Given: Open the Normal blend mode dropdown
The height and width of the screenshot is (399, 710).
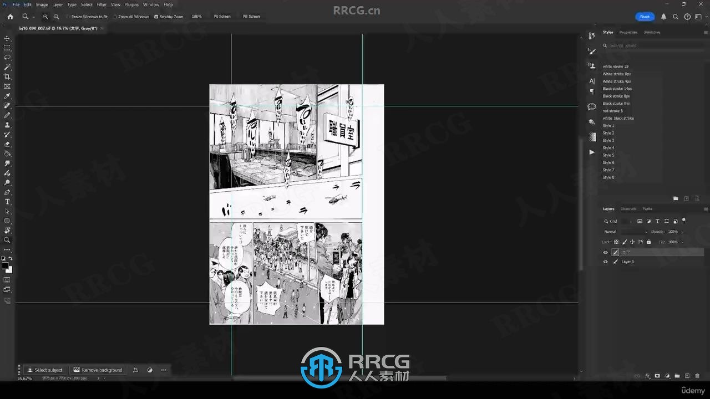Looking at the screenshot, I should [625, 232].
